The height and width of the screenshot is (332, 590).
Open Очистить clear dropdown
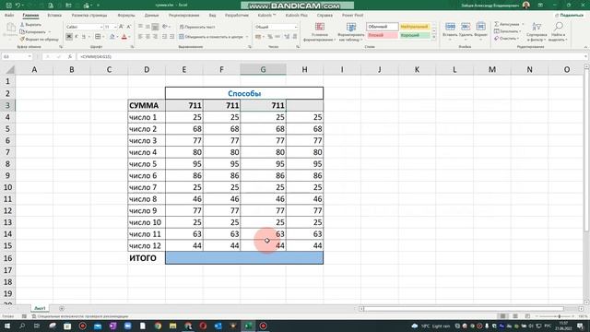[x=506, y=39]
